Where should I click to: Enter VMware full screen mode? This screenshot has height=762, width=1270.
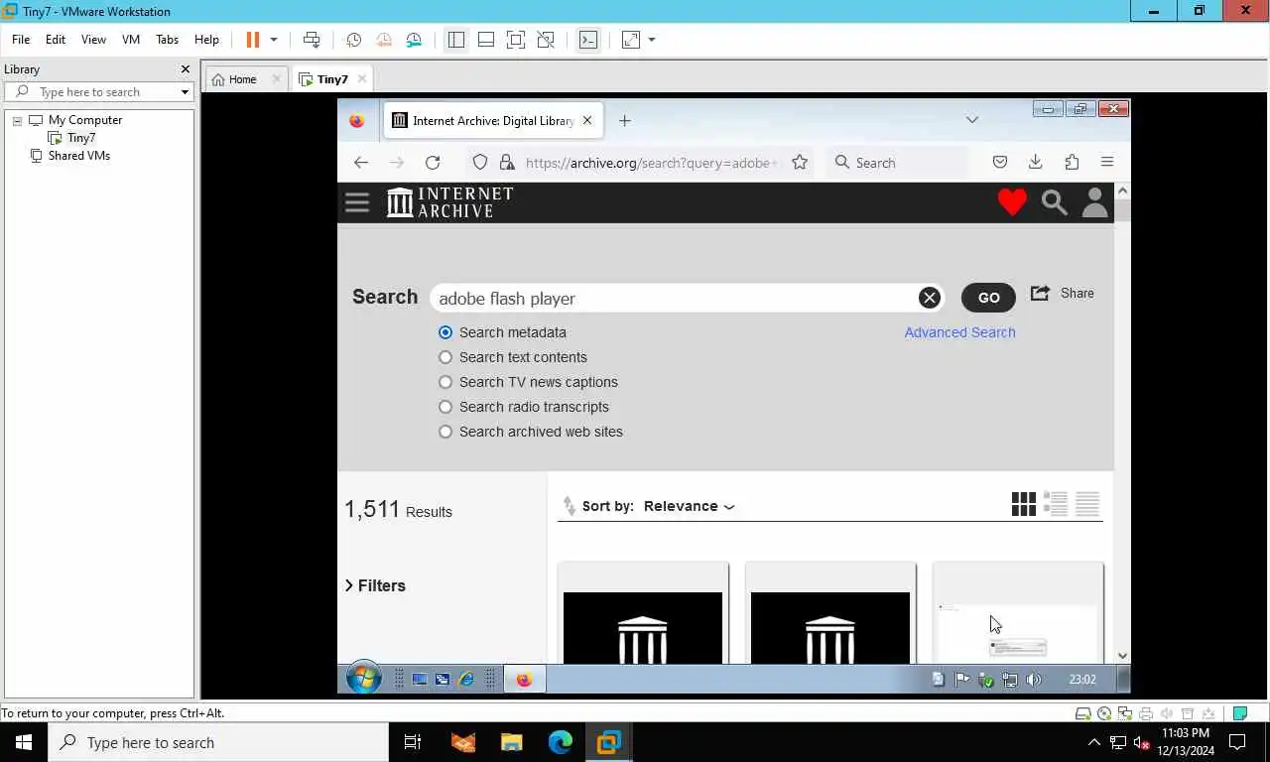tap(516, 40)
